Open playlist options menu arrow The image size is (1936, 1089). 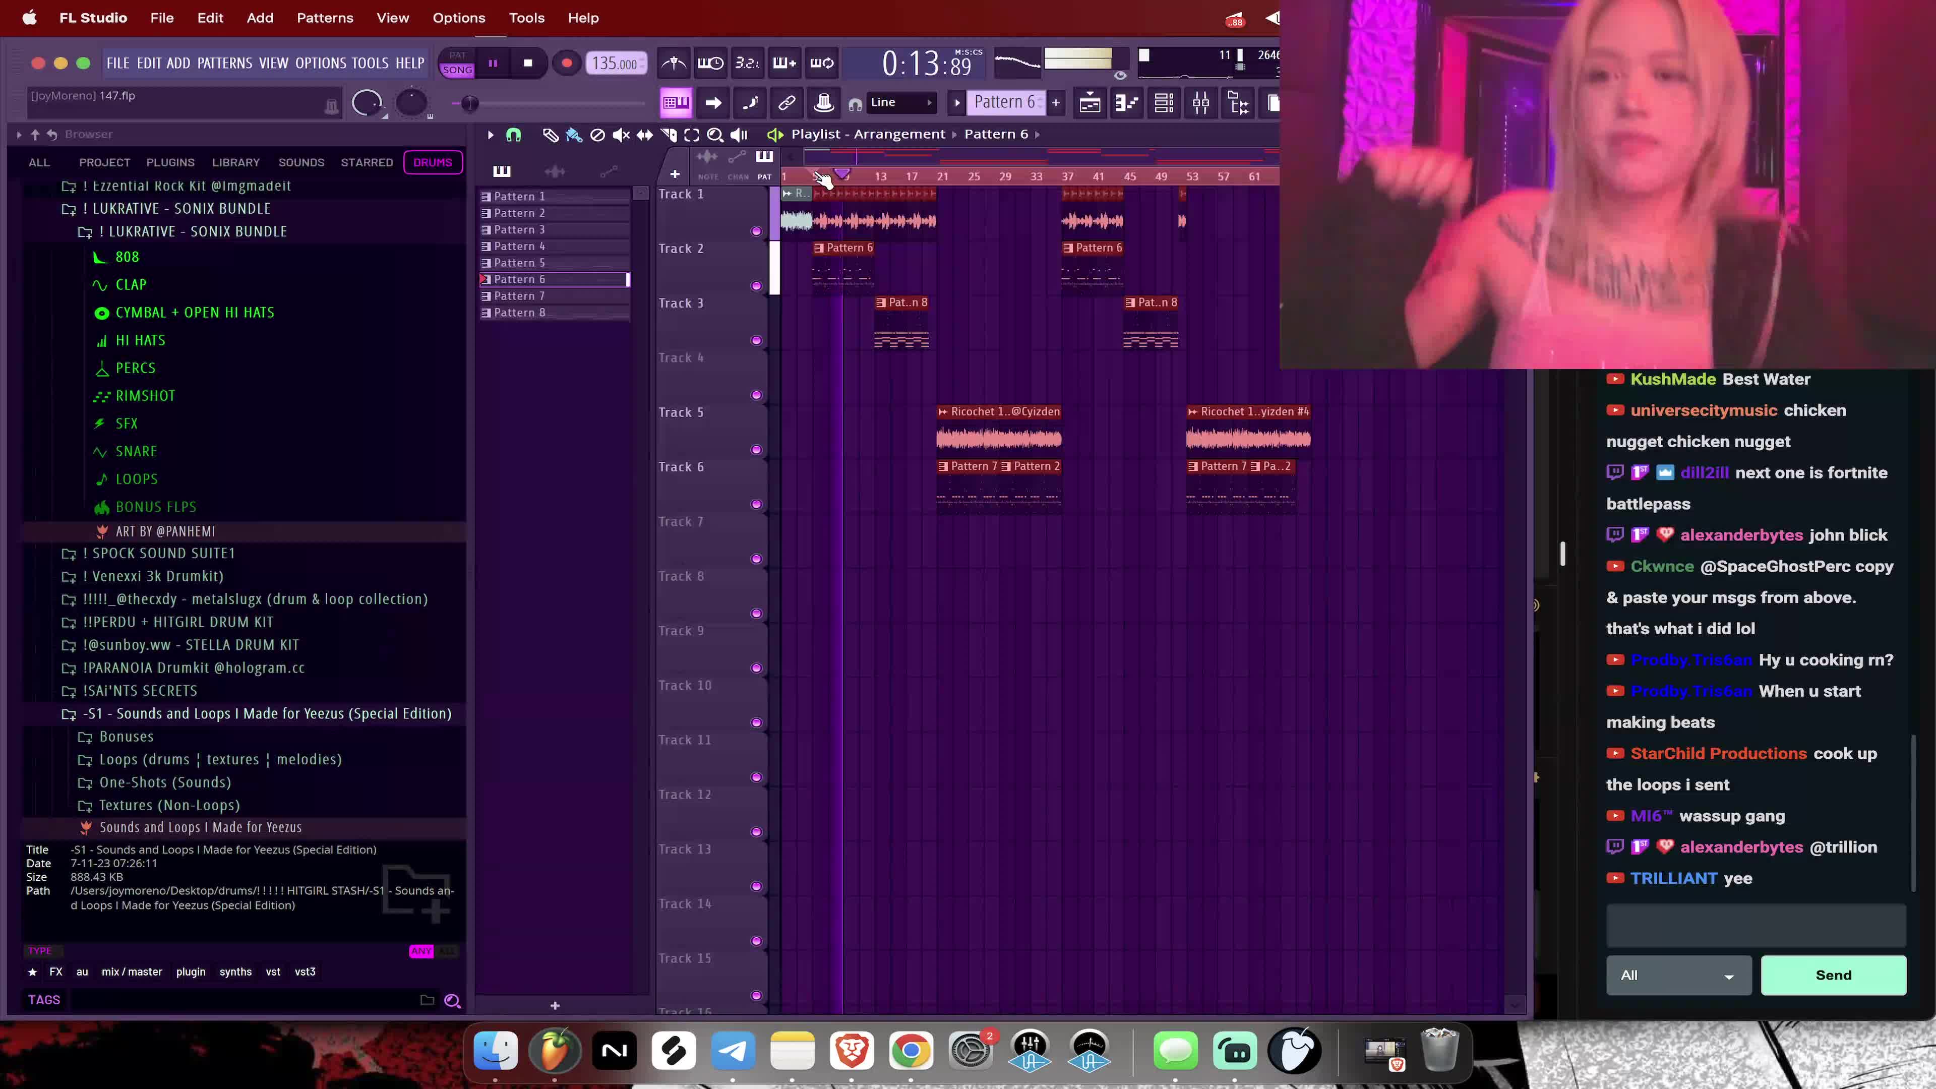click(490, 135)
